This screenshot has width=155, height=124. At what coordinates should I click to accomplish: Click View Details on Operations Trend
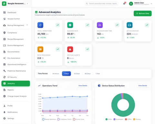point(83,86)
